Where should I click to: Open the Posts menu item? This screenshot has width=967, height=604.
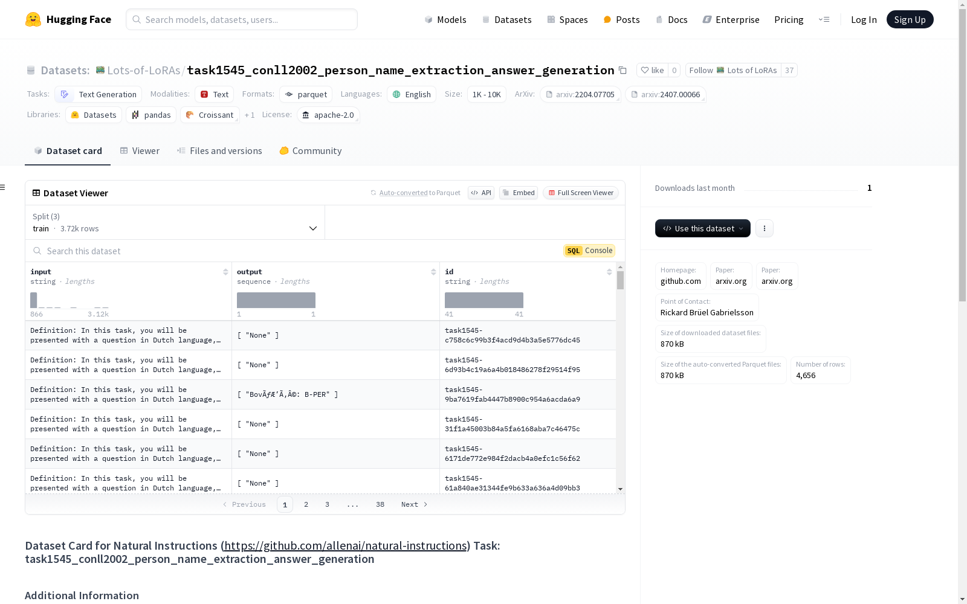click(621, 19)
